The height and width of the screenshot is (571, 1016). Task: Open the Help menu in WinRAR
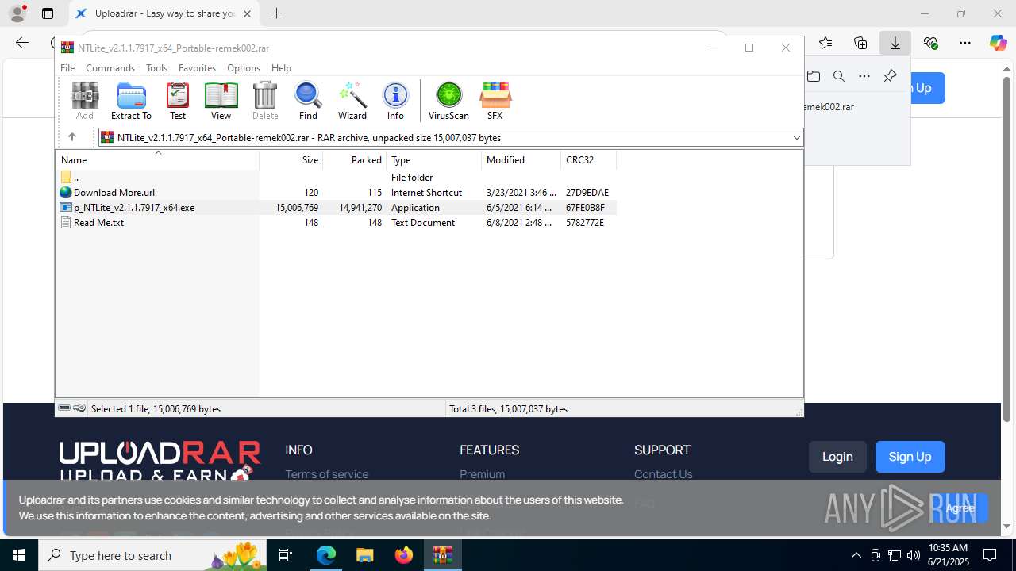(x=281, y=68)
